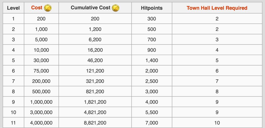265x128 pixels.
Task: Click the 1,400 hitpoints cell
Action: point(152,60)
